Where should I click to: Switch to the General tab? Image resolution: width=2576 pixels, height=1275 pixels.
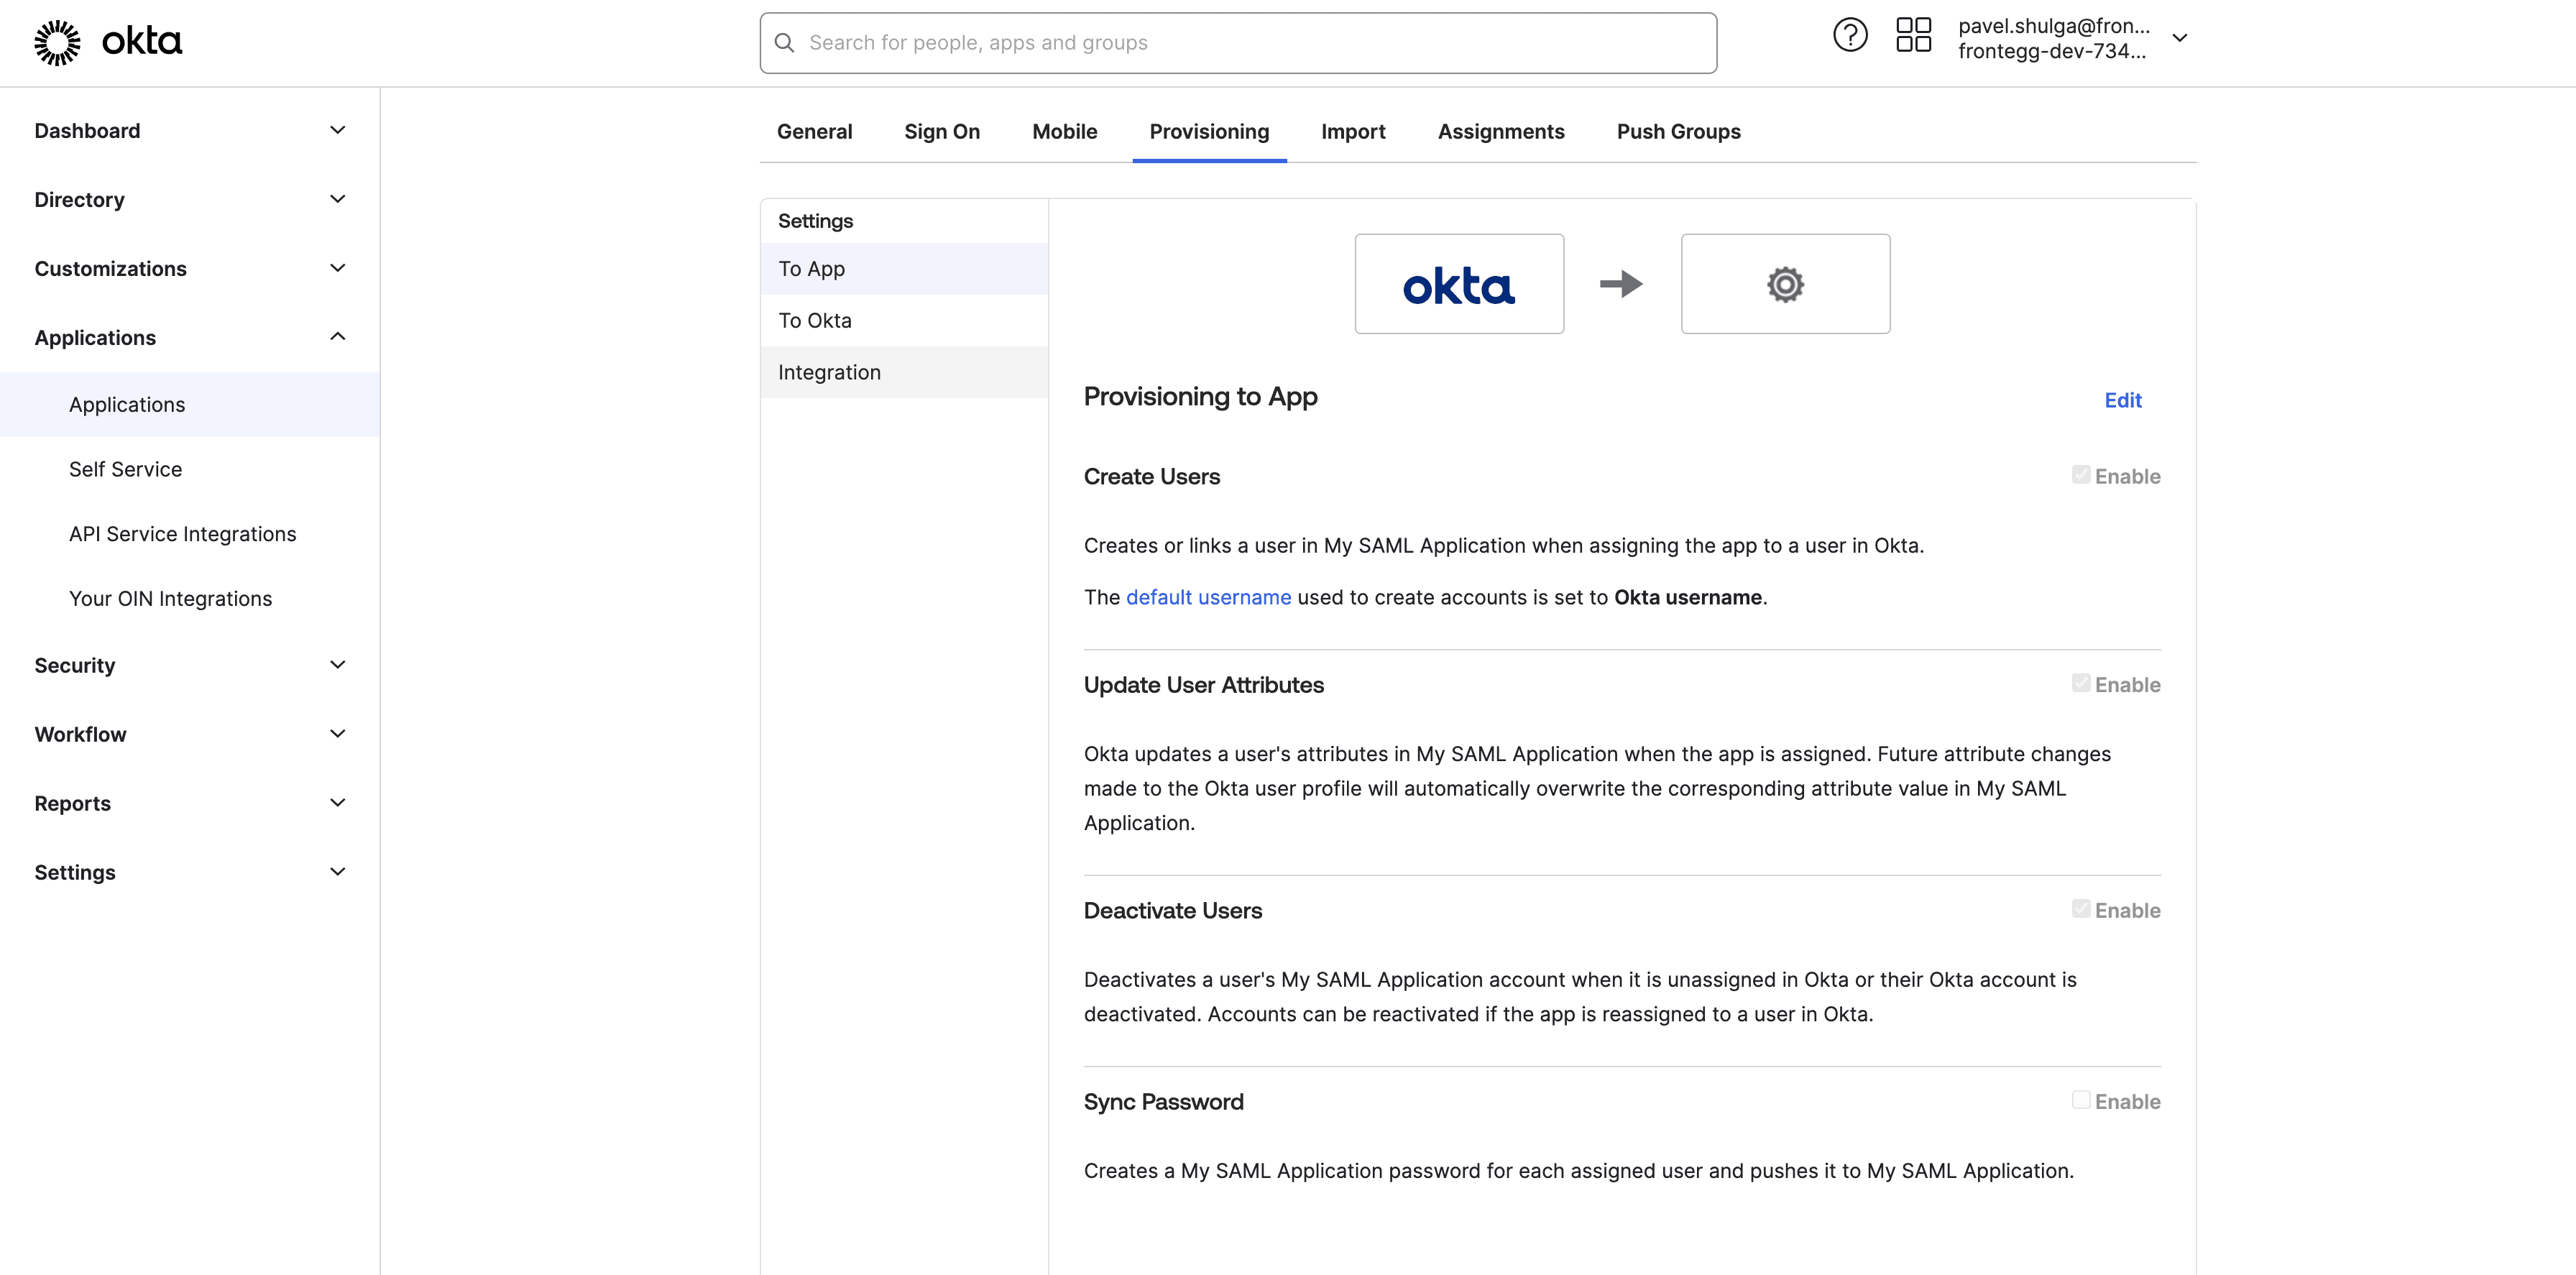coord(814,132)
